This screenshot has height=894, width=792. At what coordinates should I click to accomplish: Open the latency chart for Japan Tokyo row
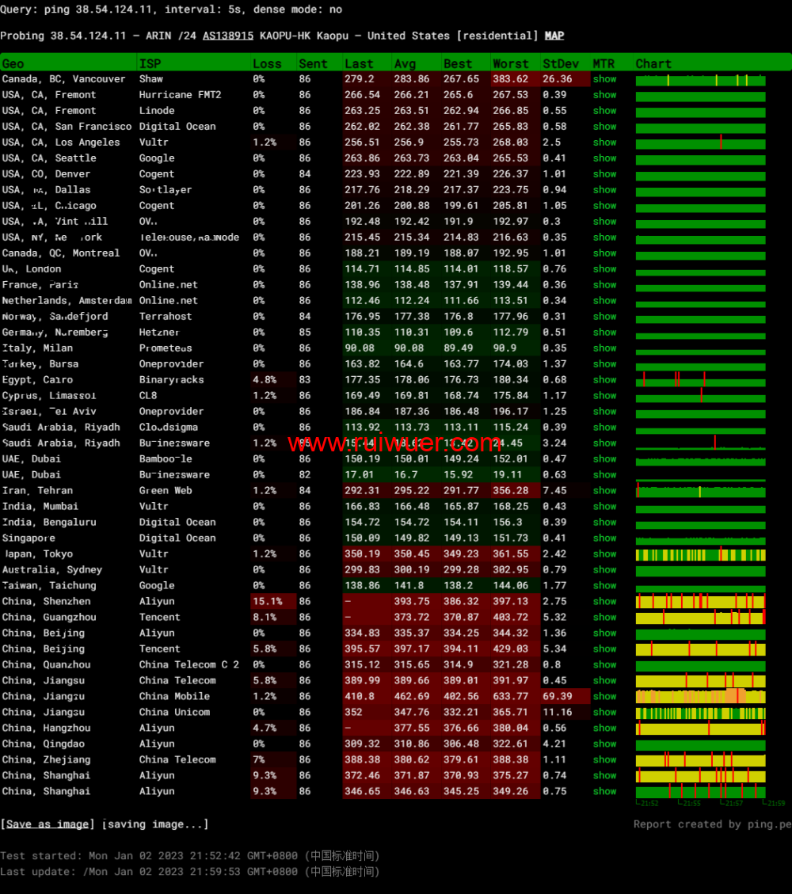point(700,554)
